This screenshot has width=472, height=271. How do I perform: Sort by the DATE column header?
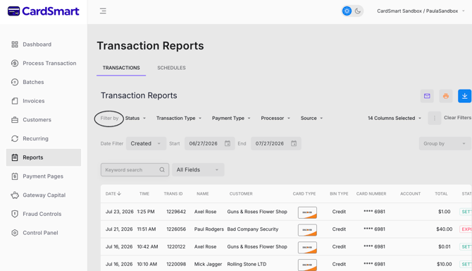tap(113, 194)
